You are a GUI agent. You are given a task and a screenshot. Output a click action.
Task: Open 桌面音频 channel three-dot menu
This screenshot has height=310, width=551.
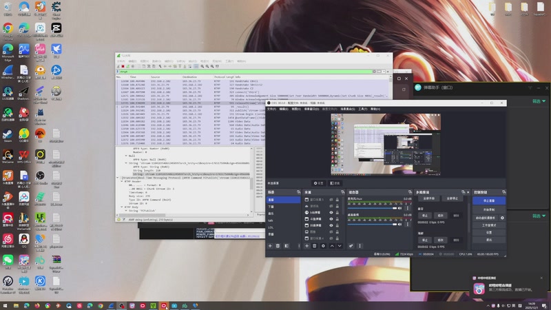click(408, 225)
